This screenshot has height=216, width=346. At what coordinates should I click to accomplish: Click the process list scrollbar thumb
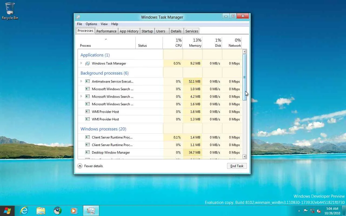click(245, 77)
